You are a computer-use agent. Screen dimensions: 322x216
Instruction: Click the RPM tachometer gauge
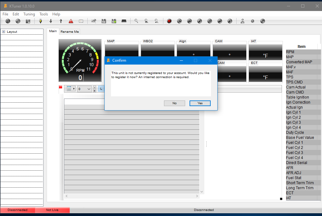pyautogui.click(x=80, y=60)
